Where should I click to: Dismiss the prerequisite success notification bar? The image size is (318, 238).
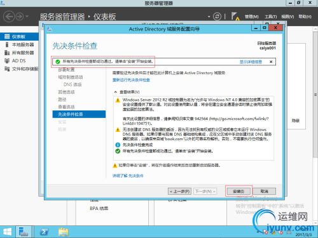pos(271,62)
